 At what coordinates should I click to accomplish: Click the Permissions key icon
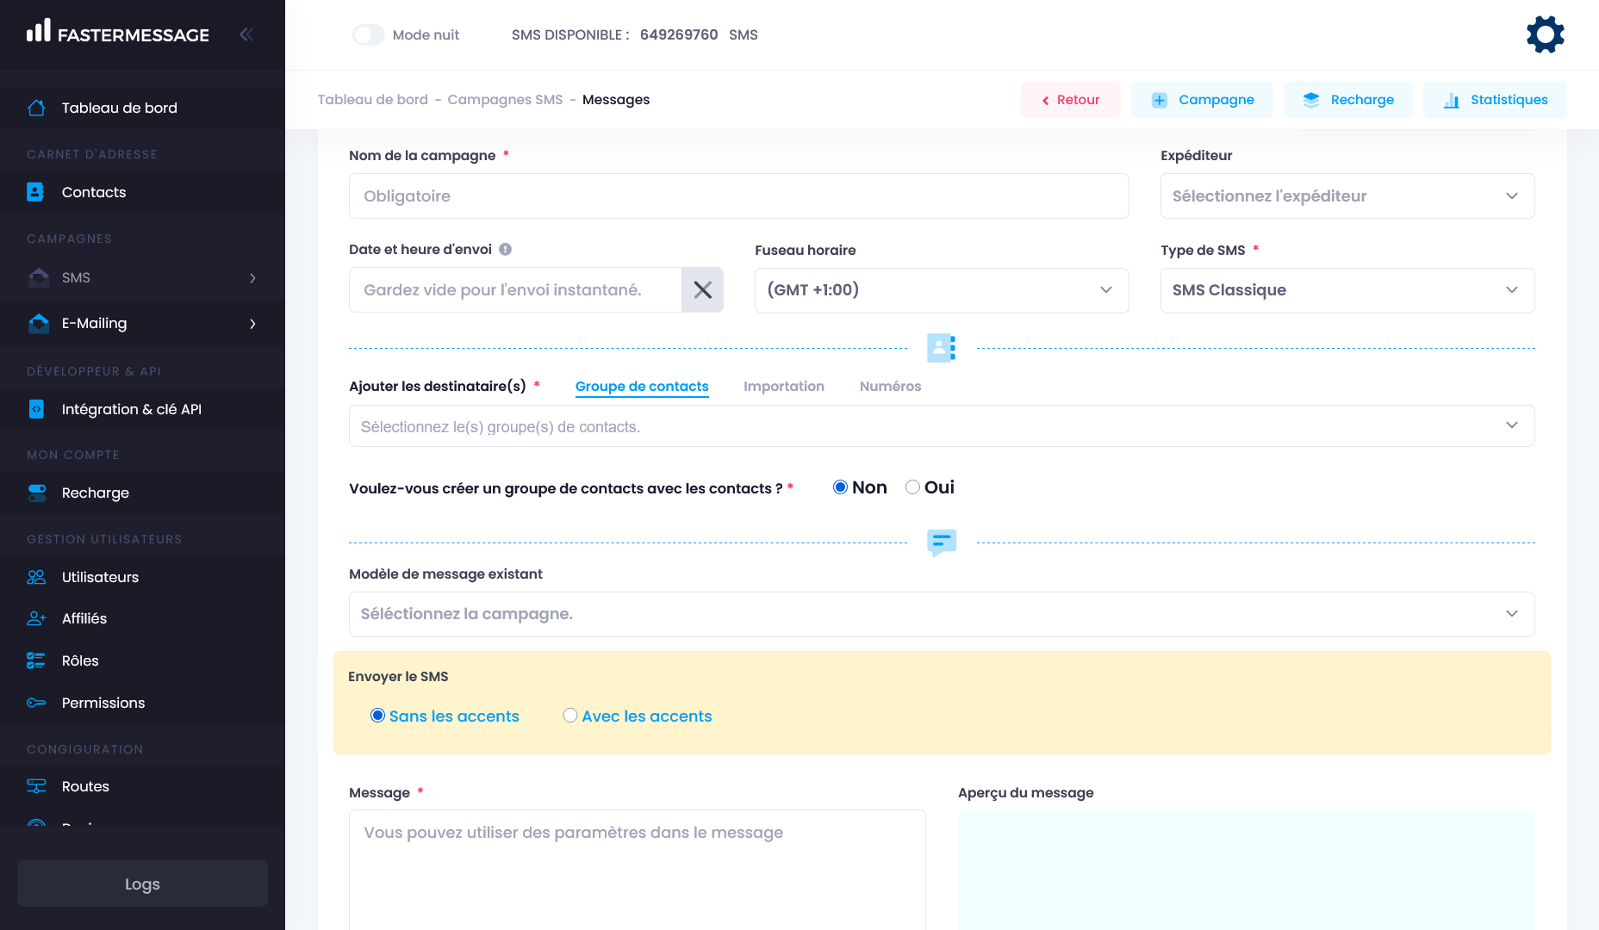click(36, 703)
